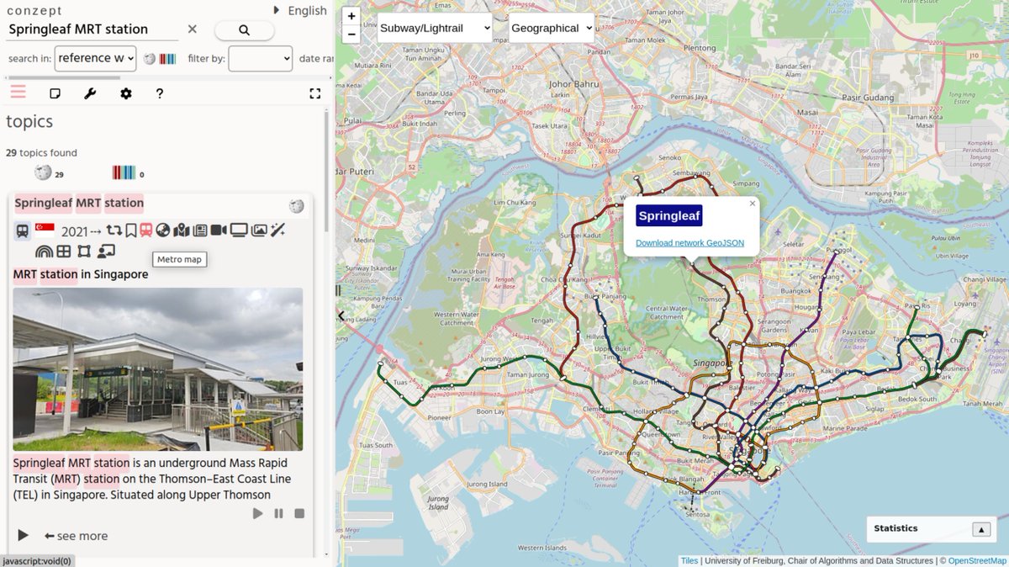Open the images icon on the topic card
1009x567 pixels.
coord(259,231)
